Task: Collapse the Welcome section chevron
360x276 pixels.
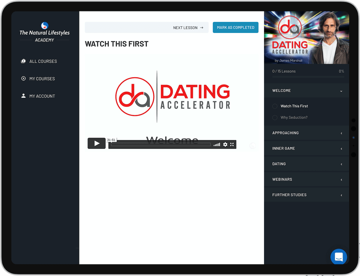Action: point(341,91)
